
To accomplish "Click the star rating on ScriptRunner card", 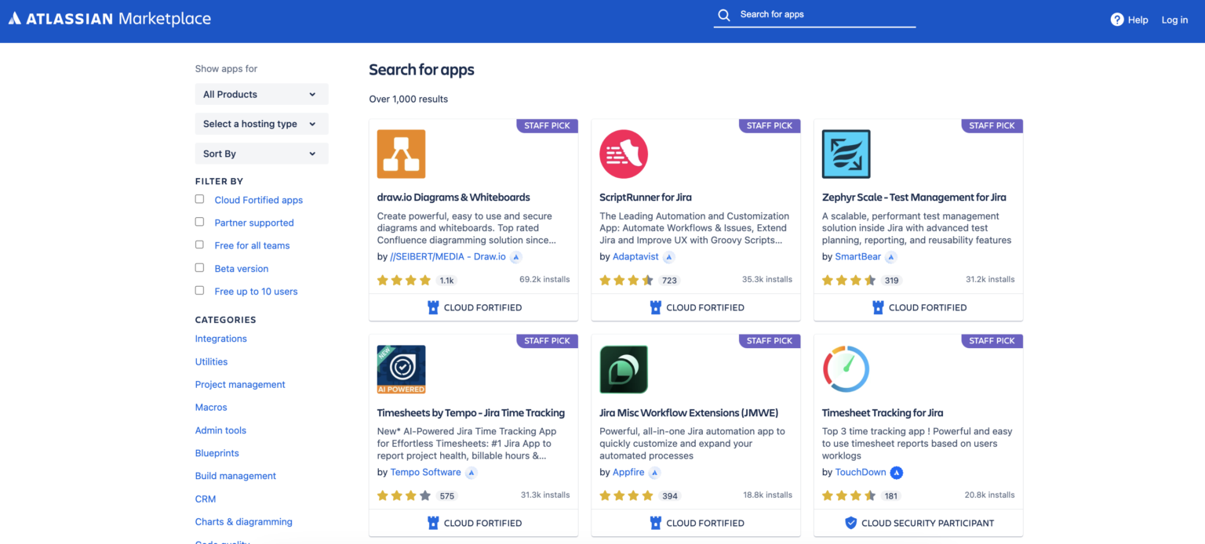I will pos(626,280).
